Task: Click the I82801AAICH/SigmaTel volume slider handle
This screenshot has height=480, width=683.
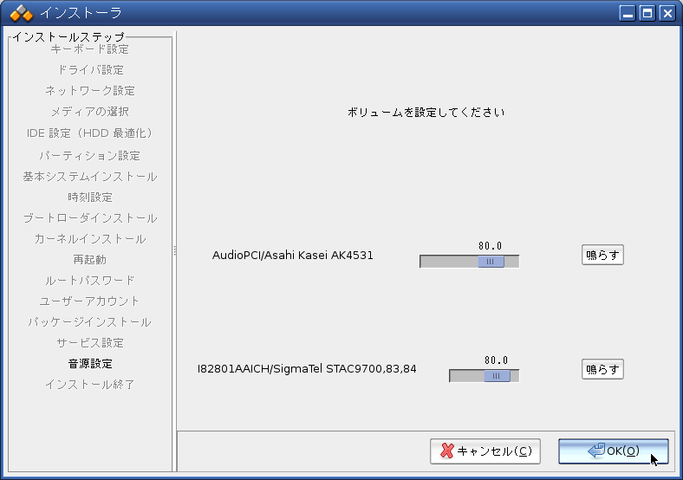Action: pos(497,376)
